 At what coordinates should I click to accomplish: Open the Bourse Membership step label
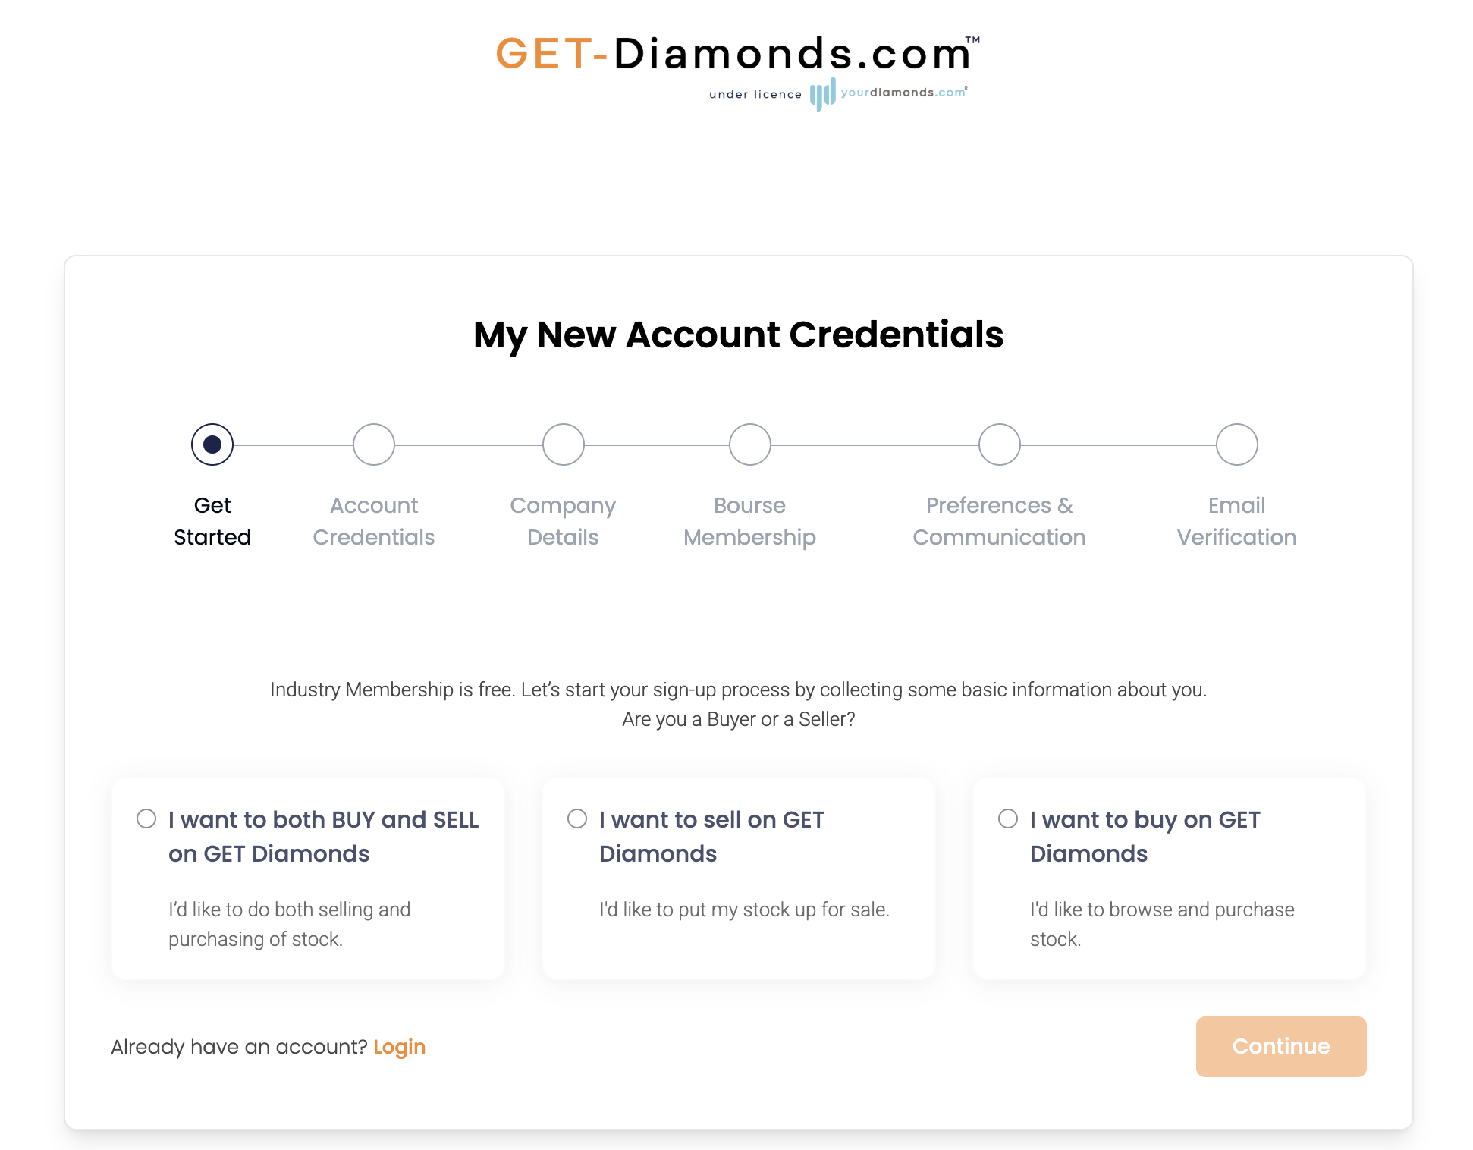[x=749, y=521]
